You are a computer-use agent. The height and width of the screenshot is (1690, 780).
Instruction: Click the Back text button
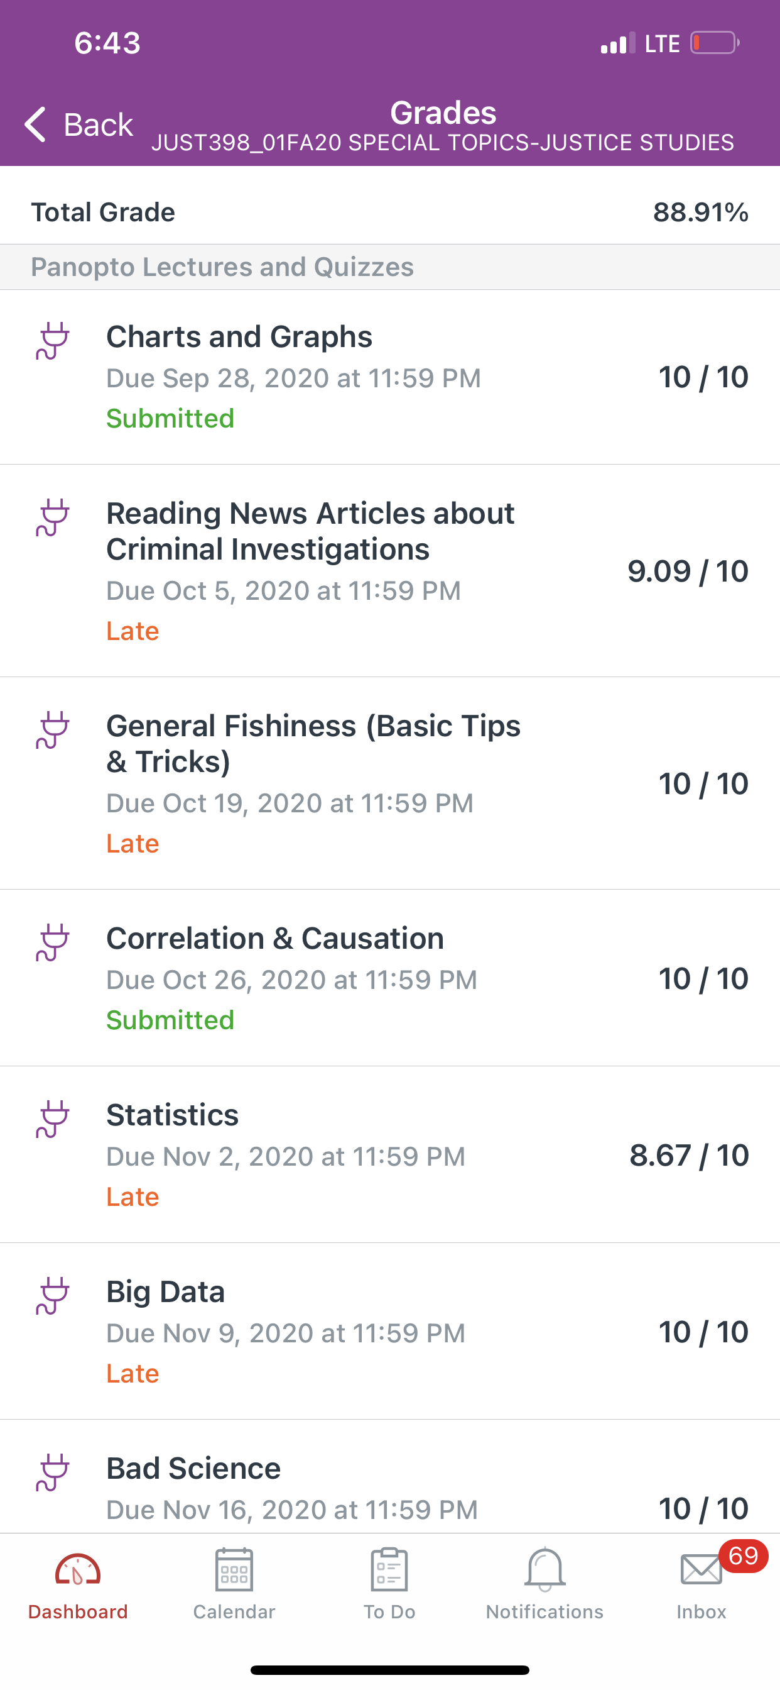tap(99, 124)
